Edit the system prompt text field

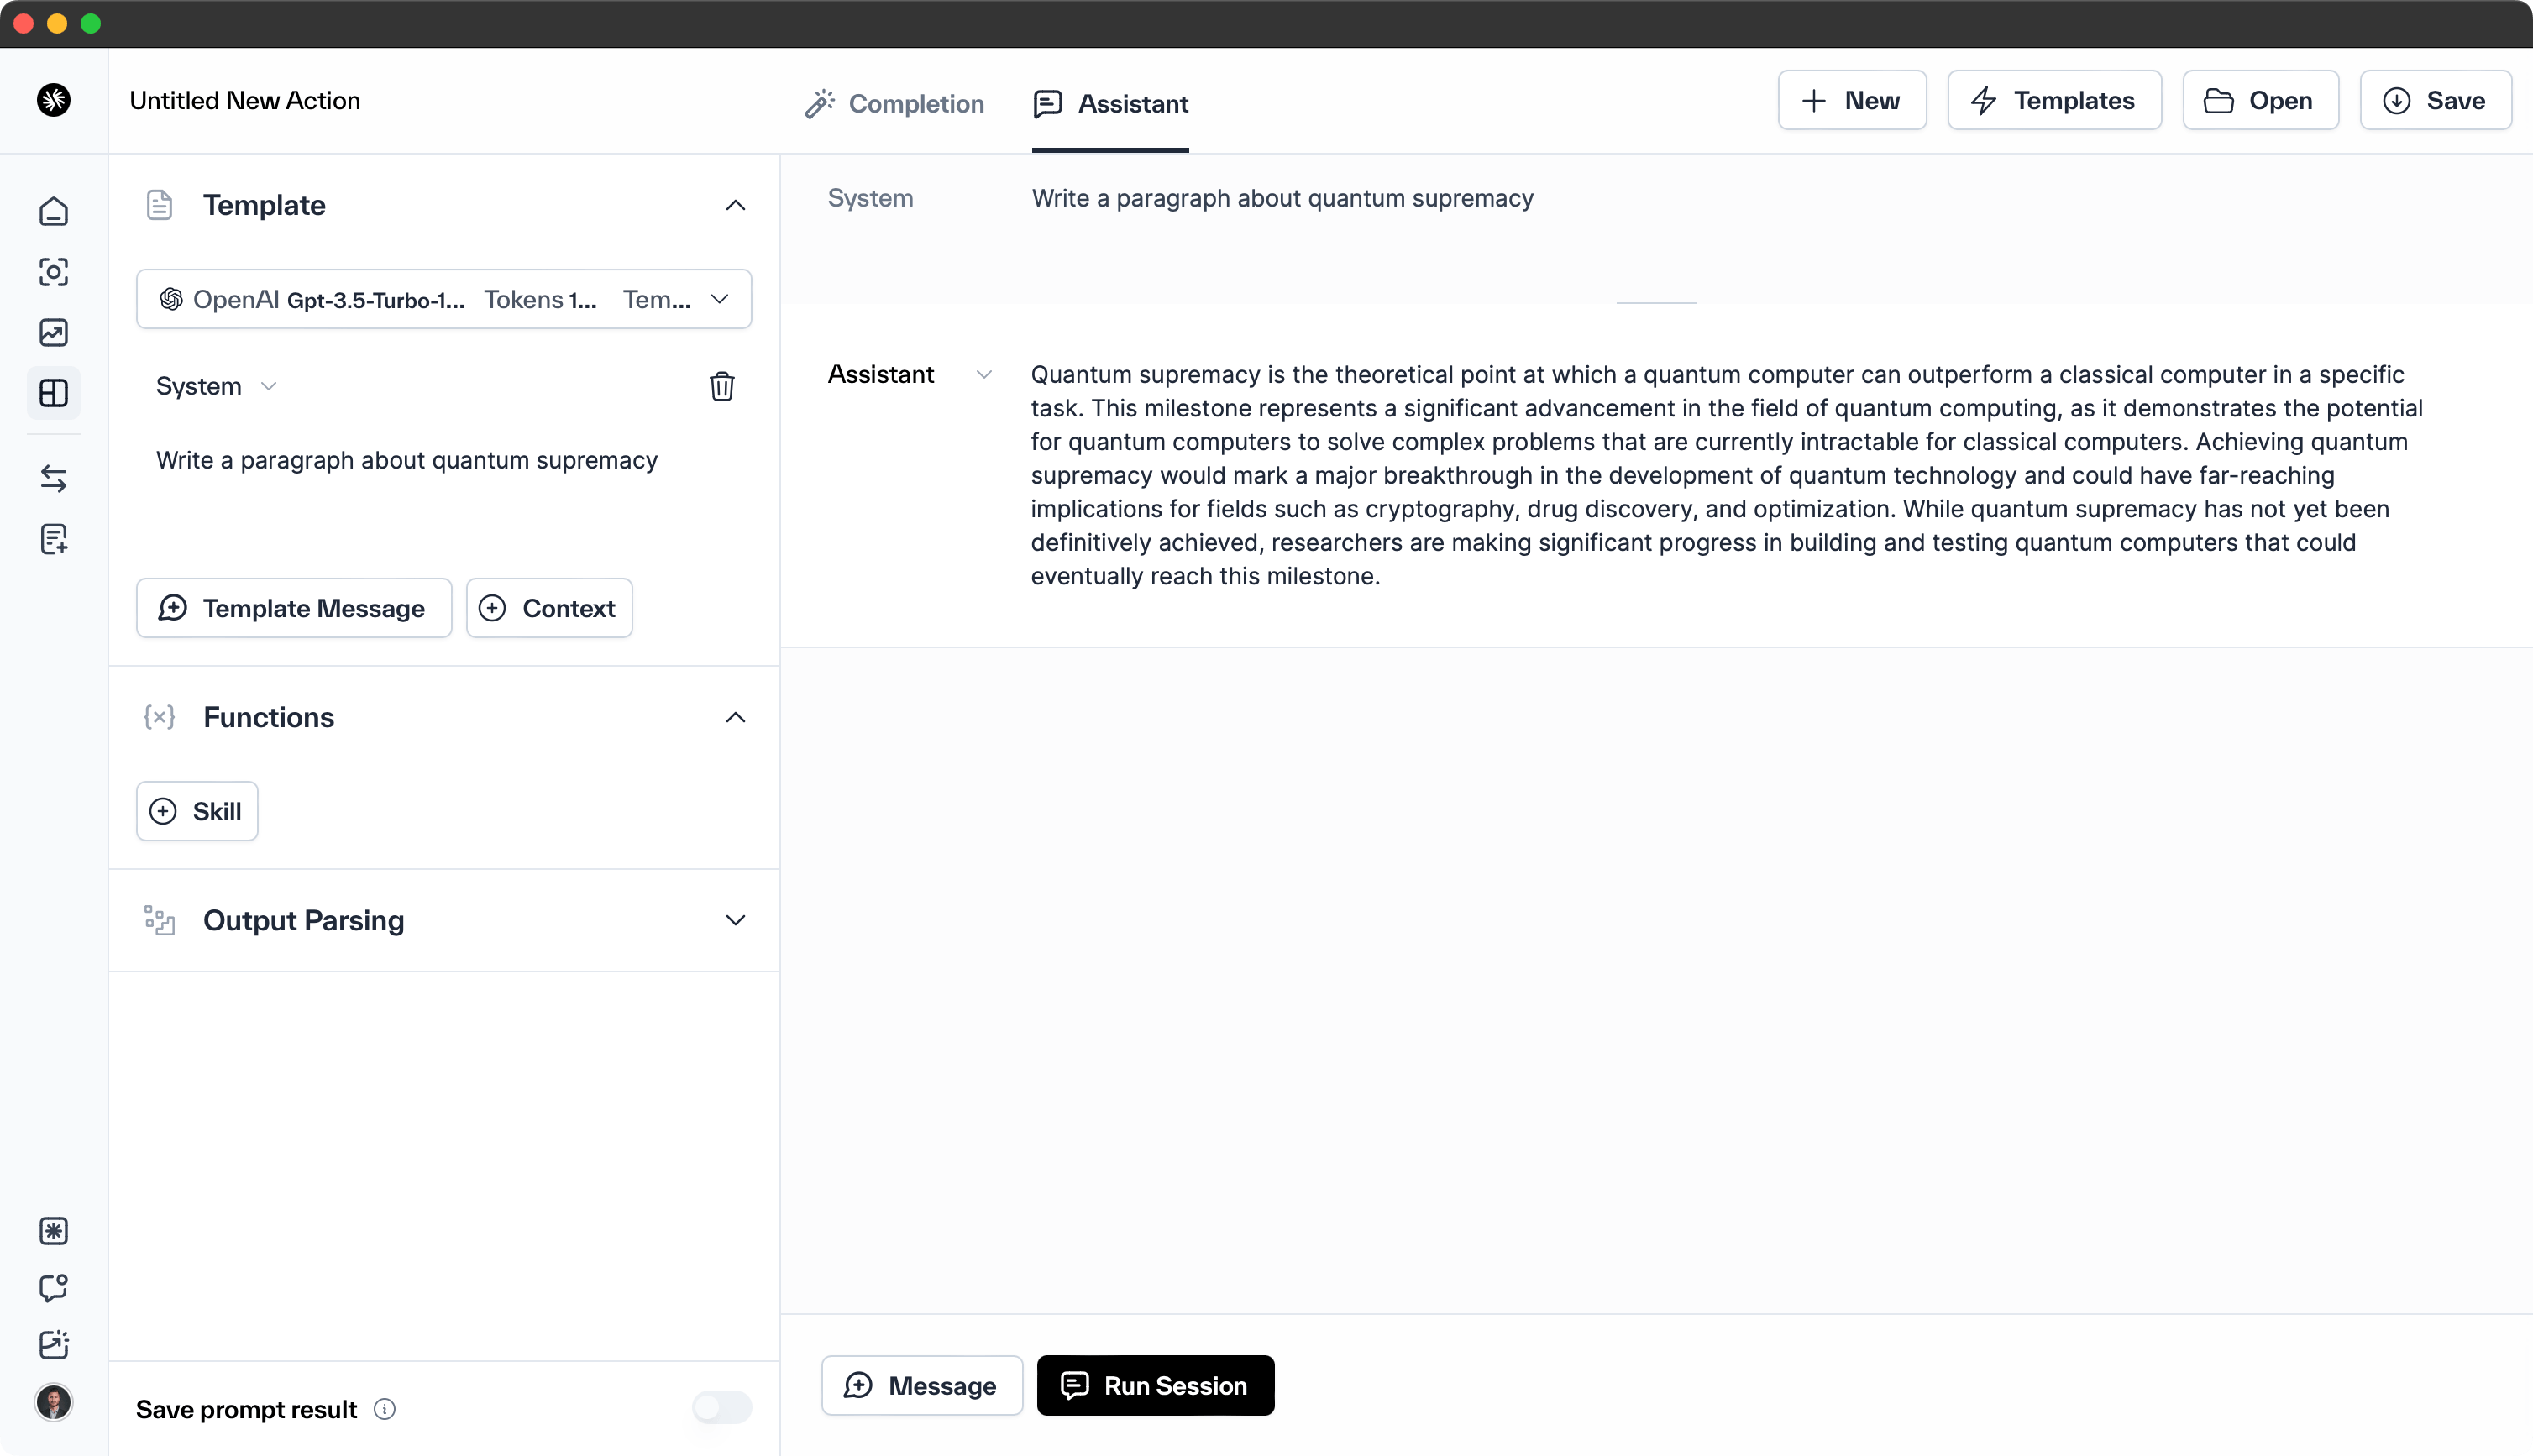pyautogui.click(x=407, y=460)
